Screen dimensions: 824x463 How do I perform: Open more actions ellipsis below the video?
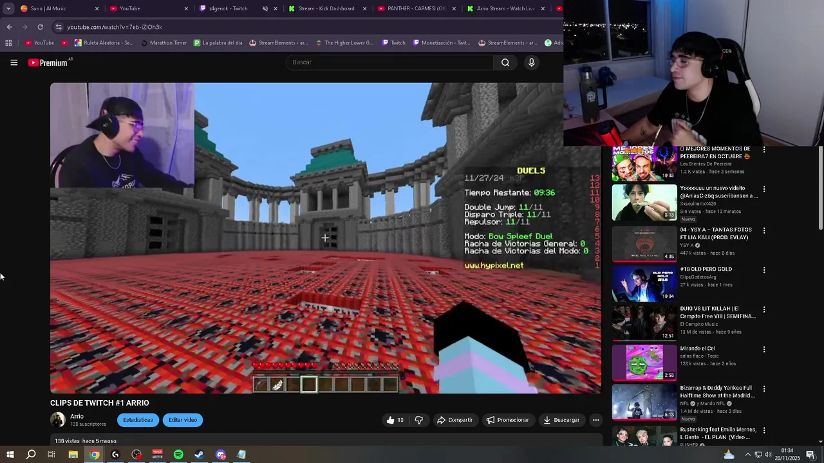[595, 420]
